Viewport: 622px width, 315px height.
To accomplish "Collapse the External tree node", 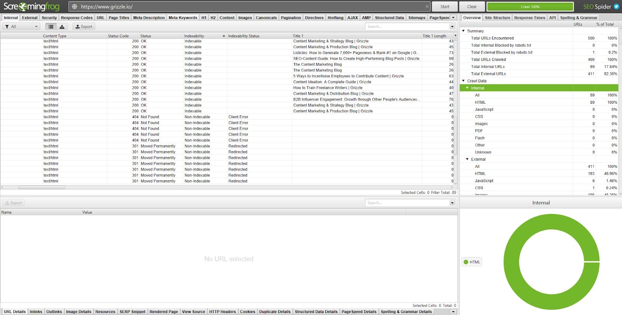I will 467,159.
